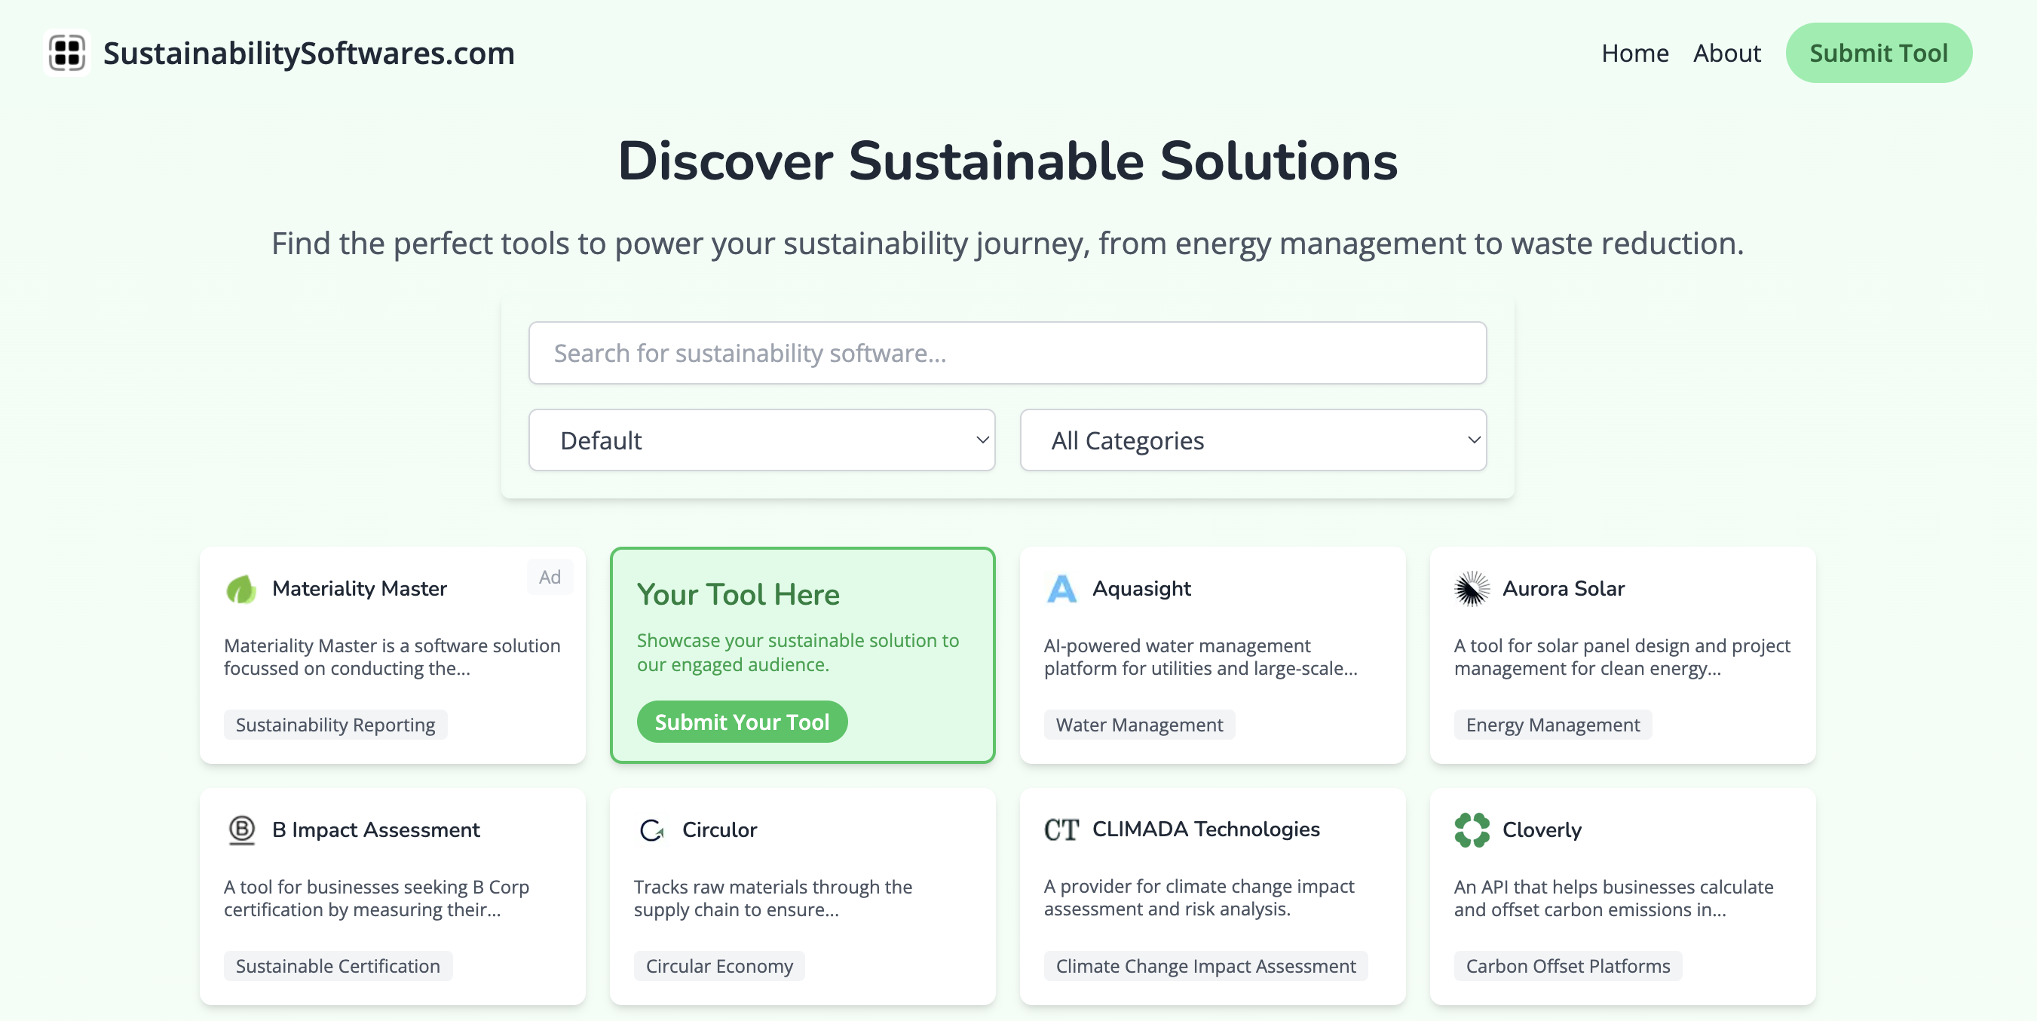Select the Climate Change Impact Assessment tag
The image size is (2037, 1021).
1205,967
